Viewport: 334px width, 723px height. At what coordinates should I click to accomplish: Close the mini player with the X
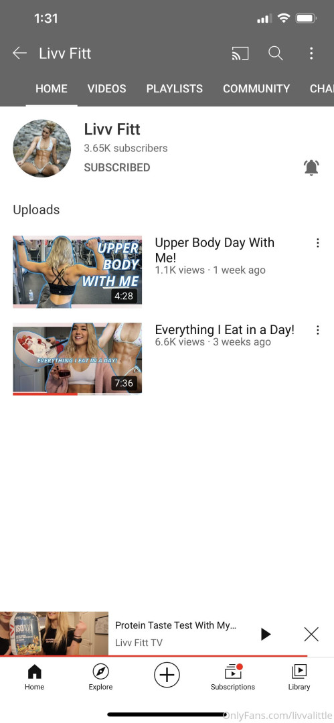point(311,634)
